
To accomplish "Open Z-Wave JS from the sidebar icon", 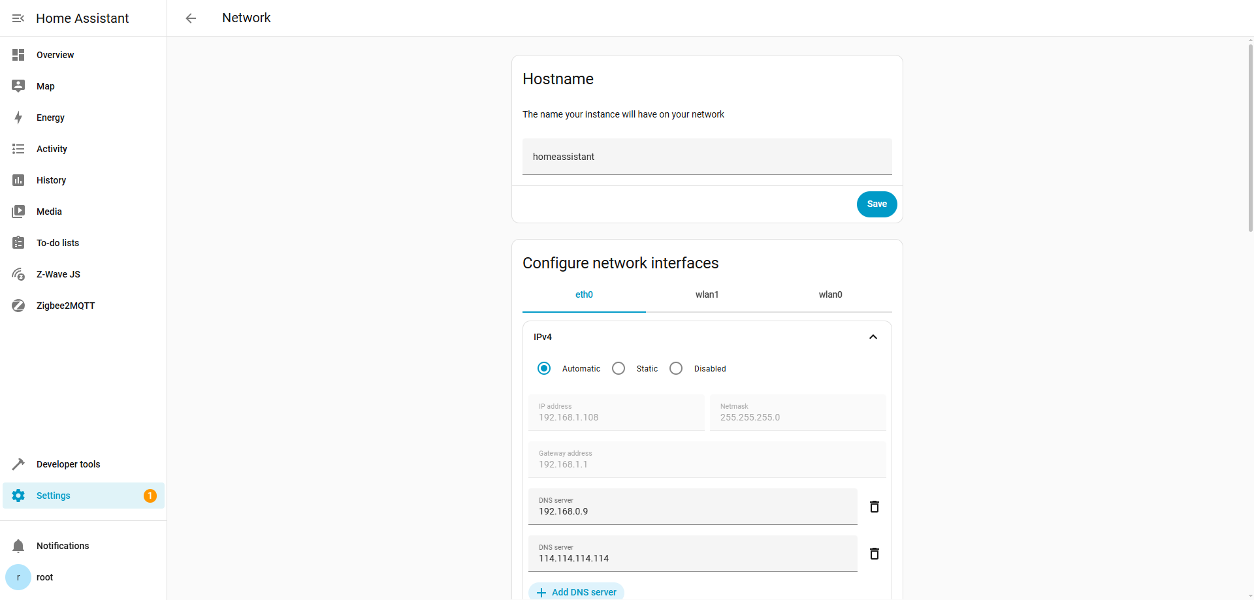I will tap(18, 274).
